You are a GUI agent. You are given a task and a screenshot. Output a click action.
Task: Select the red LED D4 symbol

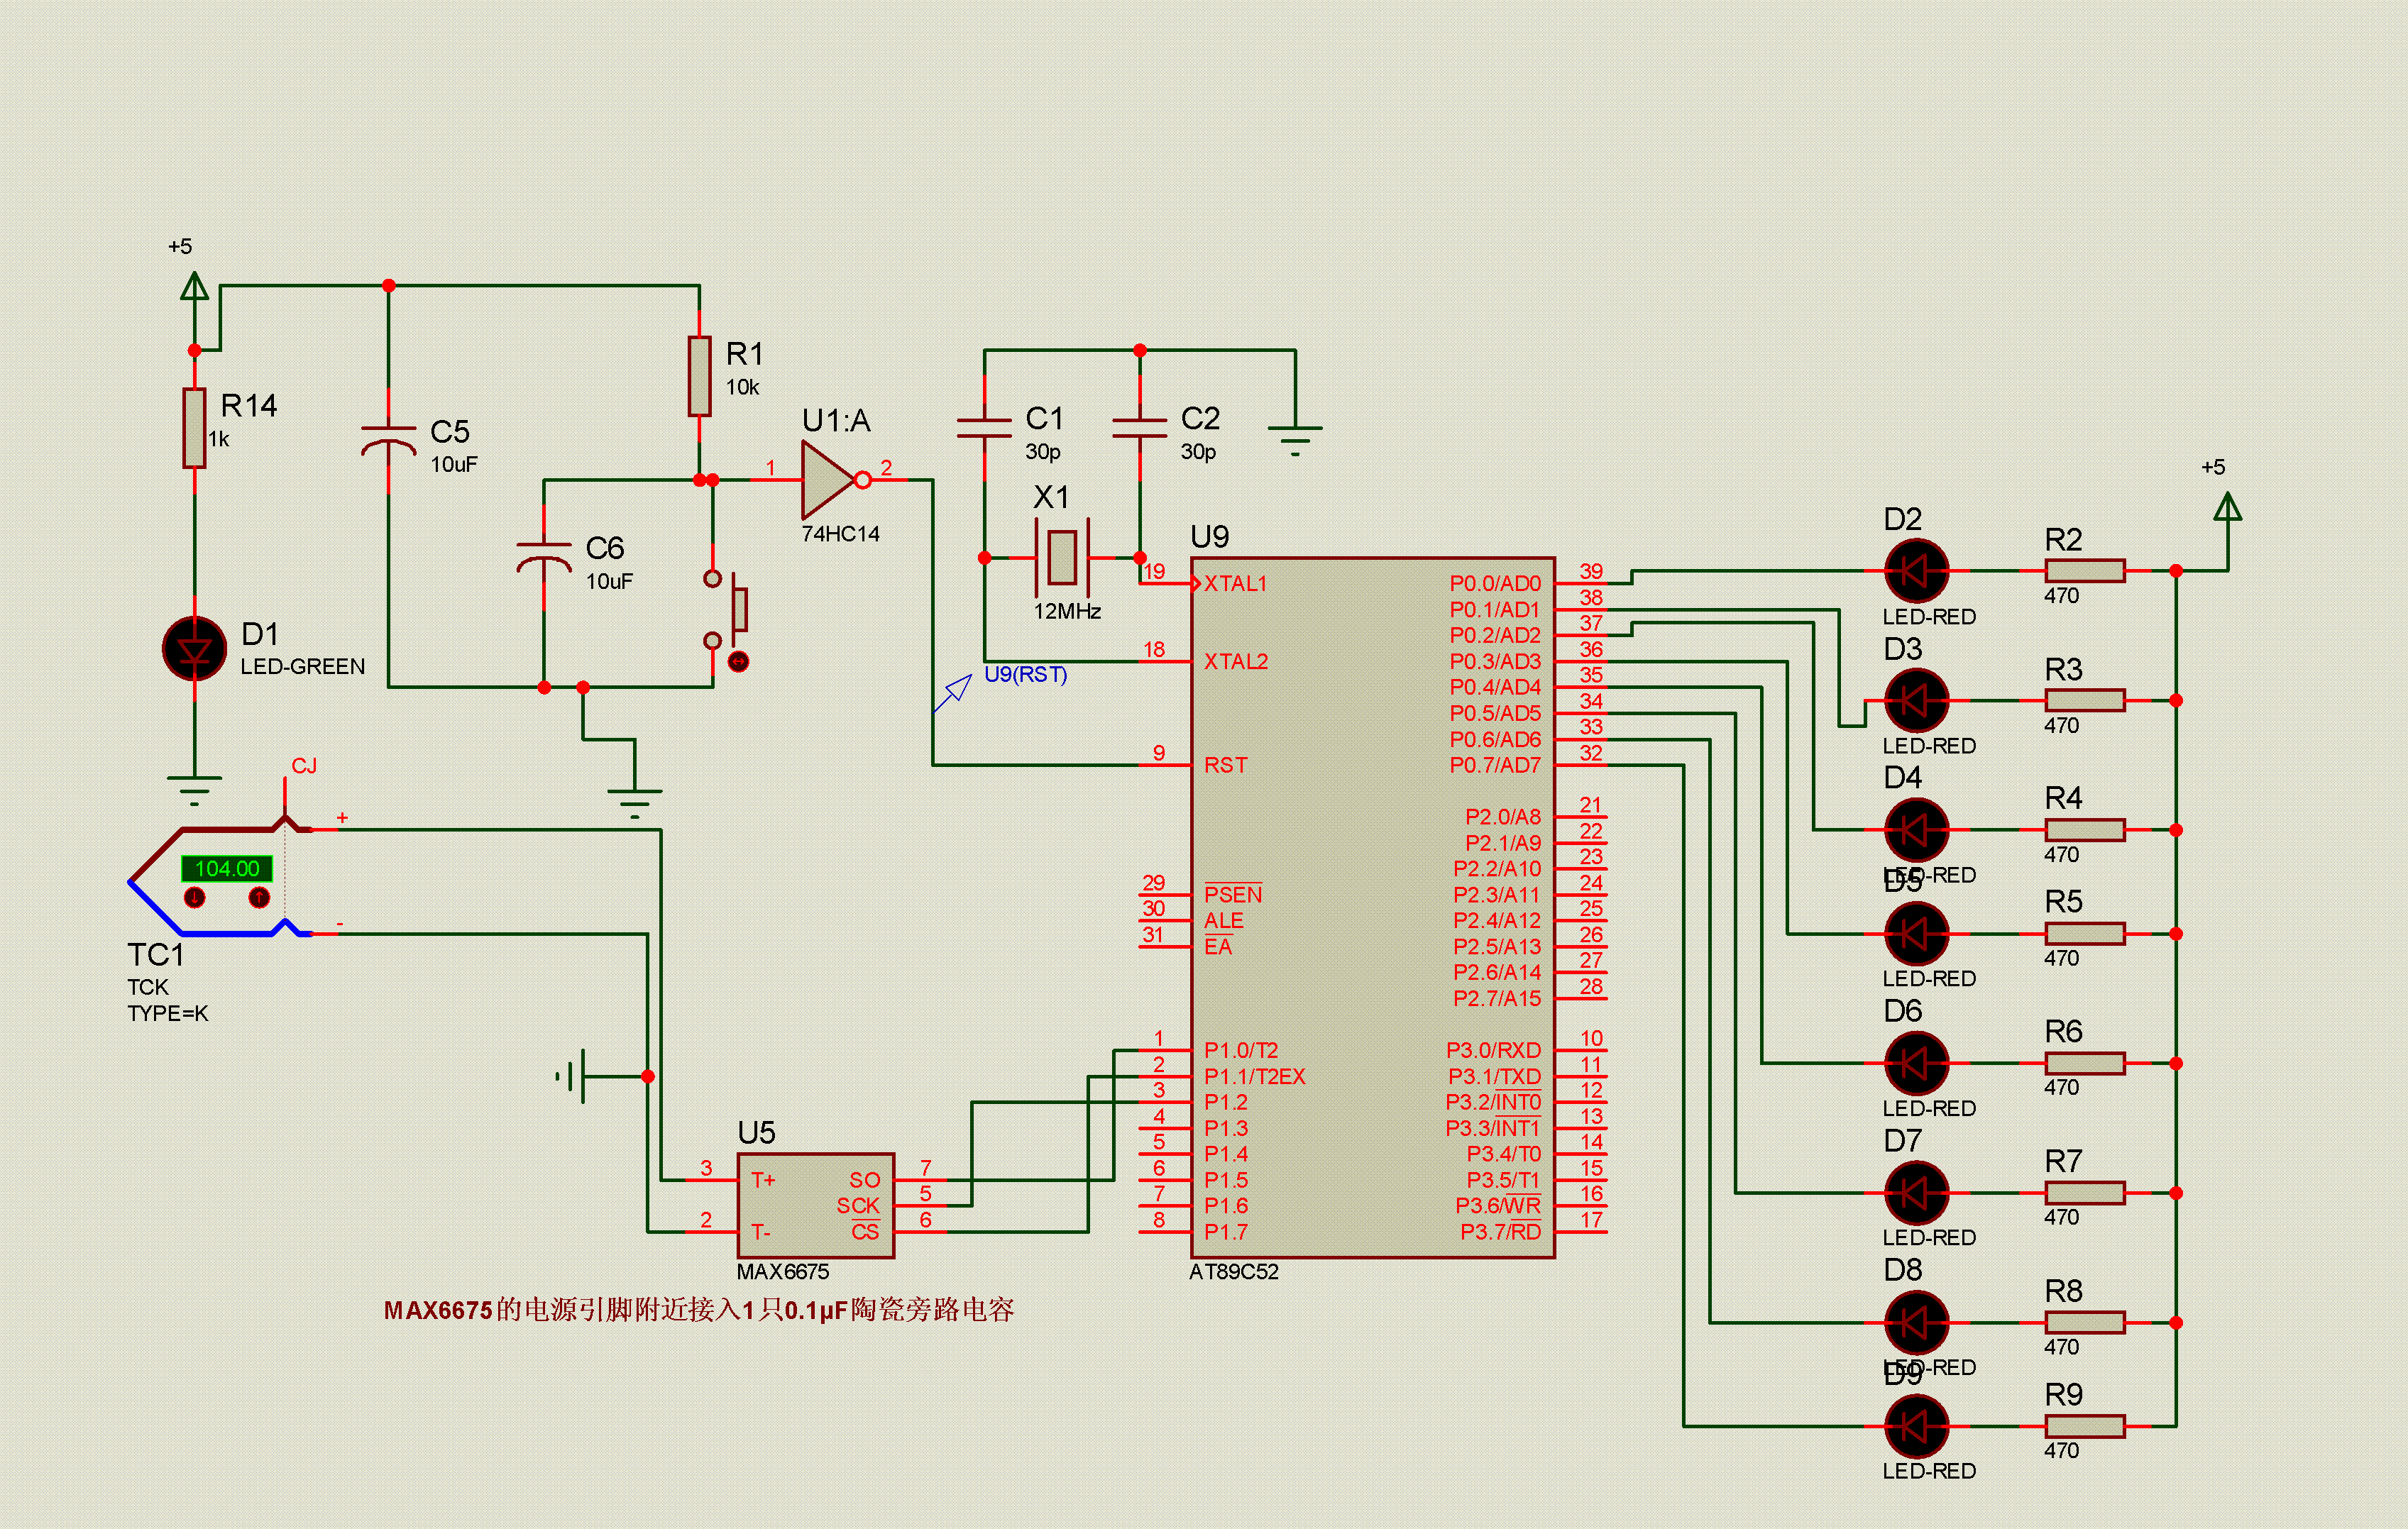coord(1916,830)
